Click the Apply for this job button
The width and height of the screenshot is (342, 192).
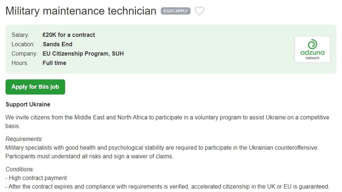point(35,87)
